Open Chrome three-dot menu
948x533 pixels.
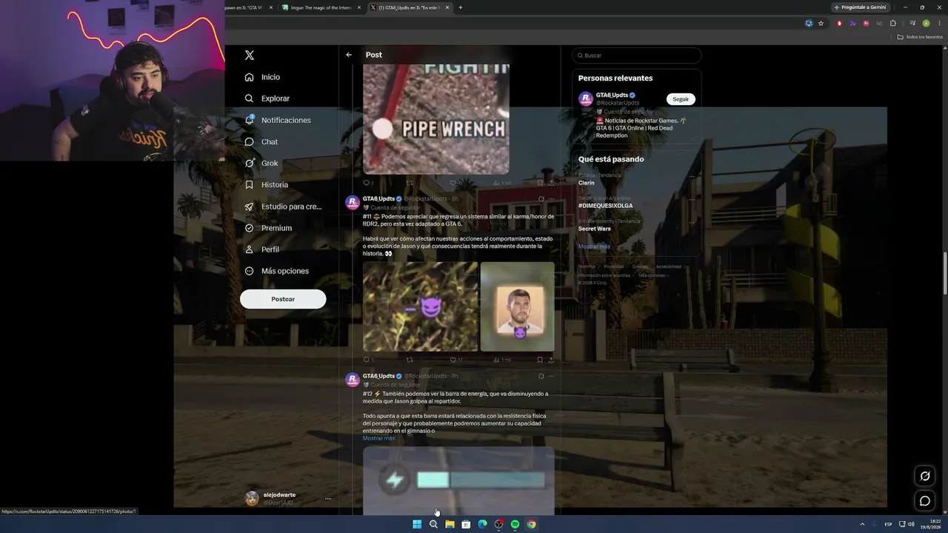pyautogui.click(x=938, y=23)
